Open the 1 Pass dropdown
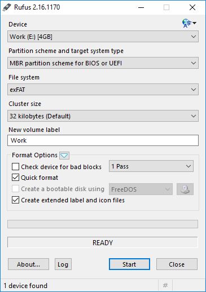The height and width of the screenshot is (292, 206). [151, 166]
